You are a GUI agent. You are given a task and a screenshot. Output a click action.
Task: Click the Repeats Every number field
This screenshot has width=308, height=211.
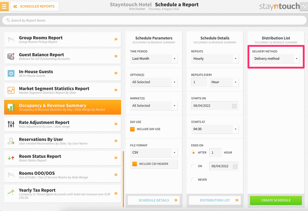[199, 82]
